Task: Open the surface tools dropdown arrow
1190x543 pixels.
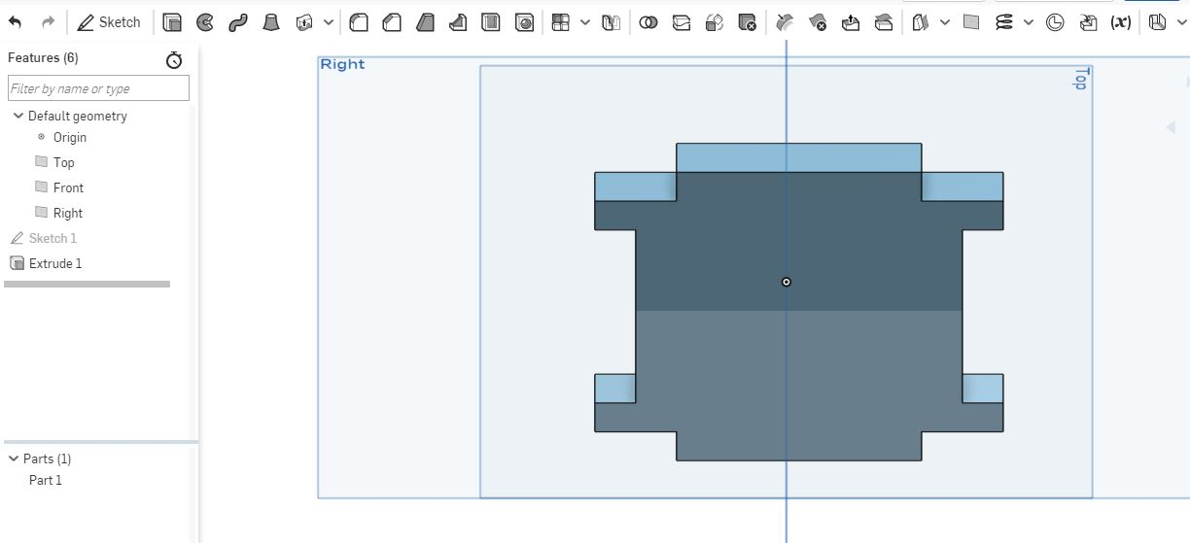Action: [945, 22]
